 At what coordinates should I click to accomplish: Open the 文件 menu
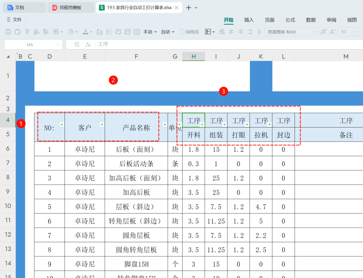pos(14,20)
